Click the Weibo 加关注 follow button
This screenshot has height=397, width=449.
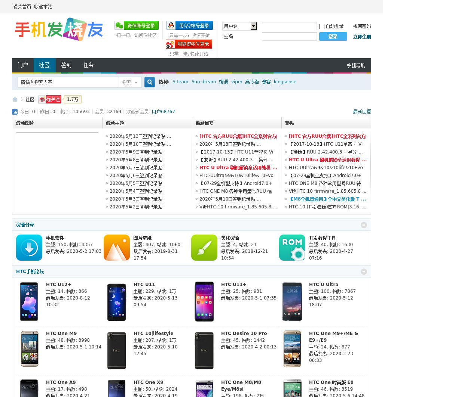pyautogui.click(x=50, y=99)
